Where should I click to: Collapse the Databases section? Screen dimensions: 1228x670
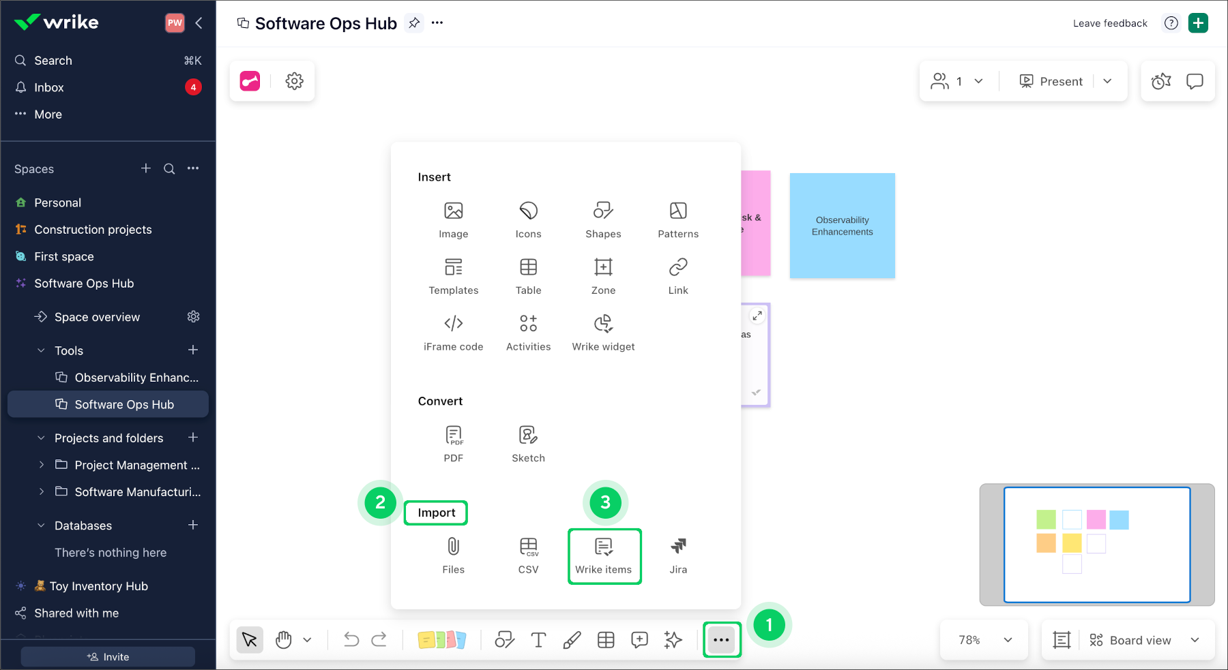click(41, 526)
